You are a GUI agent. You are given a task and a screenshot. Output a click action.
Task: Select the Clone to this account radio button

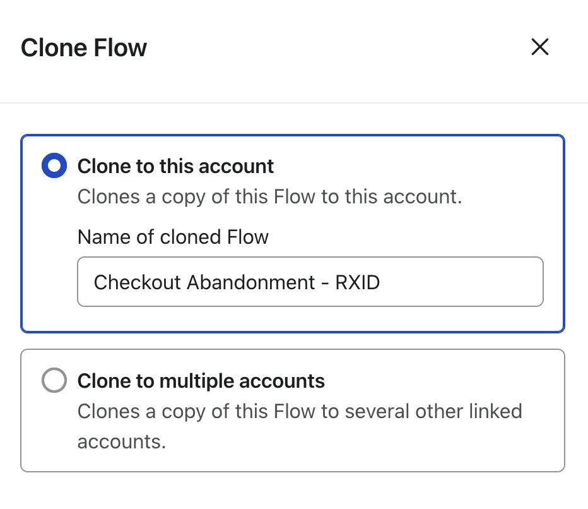click(x=54, y=165)
